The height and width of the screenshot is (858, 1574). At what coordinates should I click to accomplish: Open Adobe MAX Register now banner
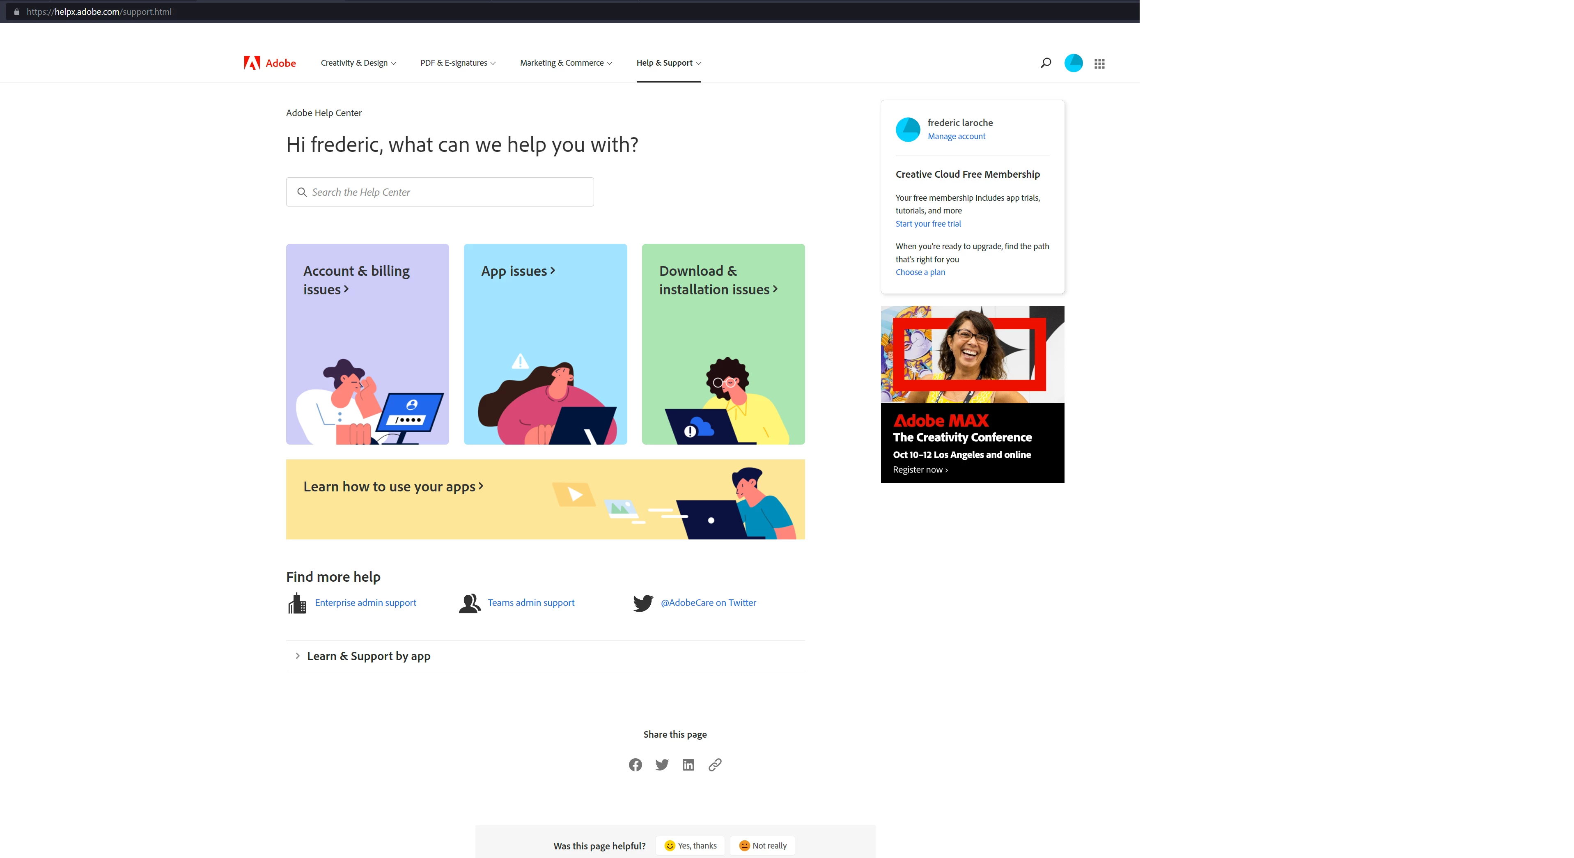972,394
